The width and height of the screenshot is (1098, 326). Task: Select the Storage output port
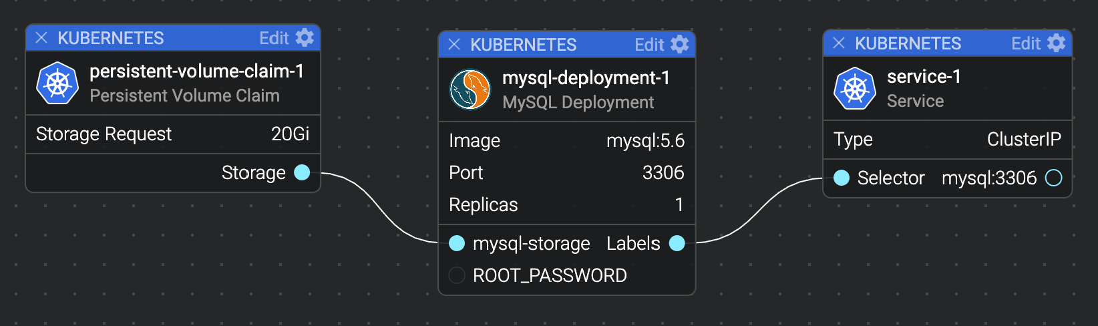pos(302,172)
